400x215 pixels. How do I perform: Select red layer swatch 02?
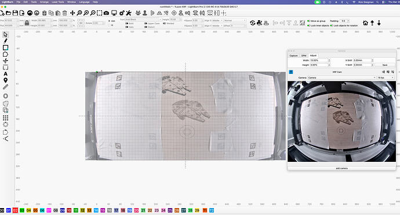point(15,210)
